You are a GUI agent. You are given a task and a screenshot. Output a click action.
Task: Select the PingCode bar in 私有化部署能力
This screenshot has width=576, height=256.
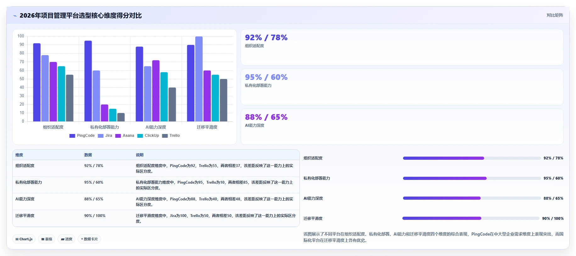point(88,81)
